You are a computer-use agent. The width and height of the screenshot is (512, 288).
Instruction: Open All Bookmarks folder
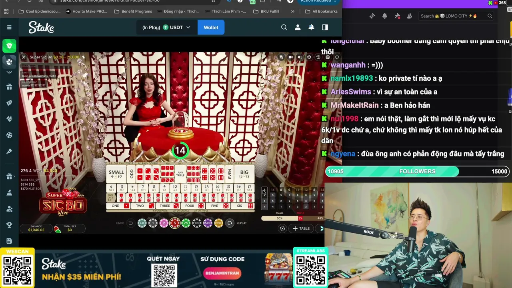point(321,11)
